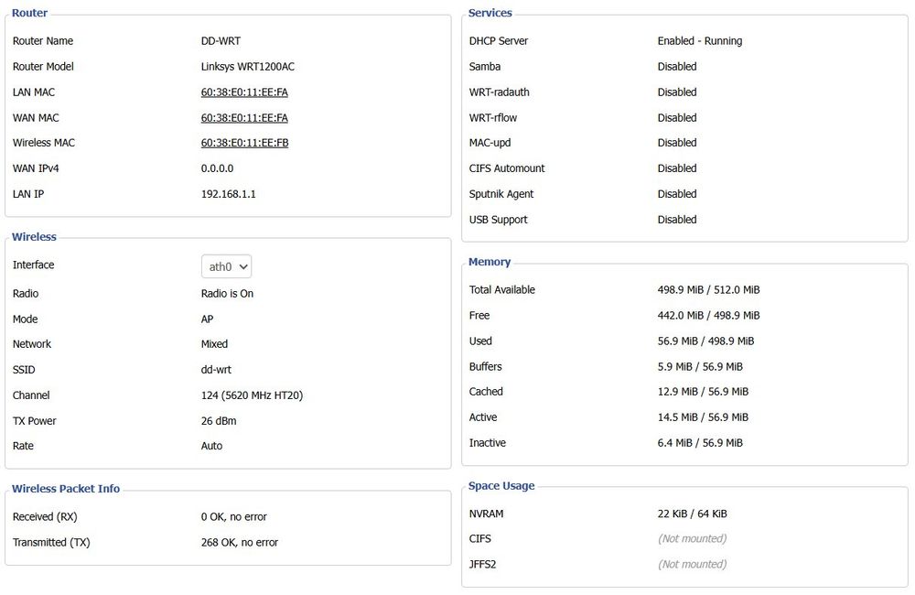
Task: Click the Samba Disabled status
Action: (x=677, y=67)
